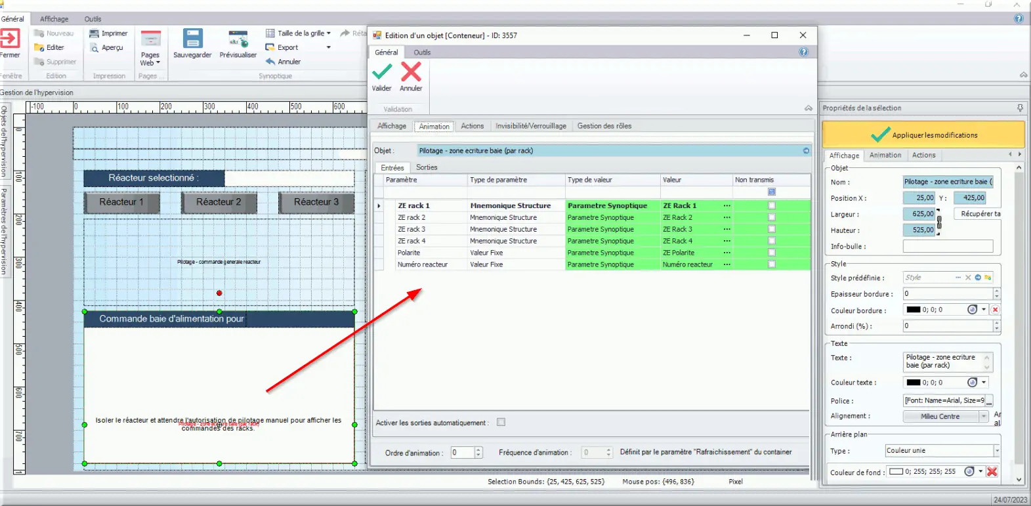Clear the Style prédéfinie with X icon
This screenshot has width=1031, height=506.
point(968,278)
